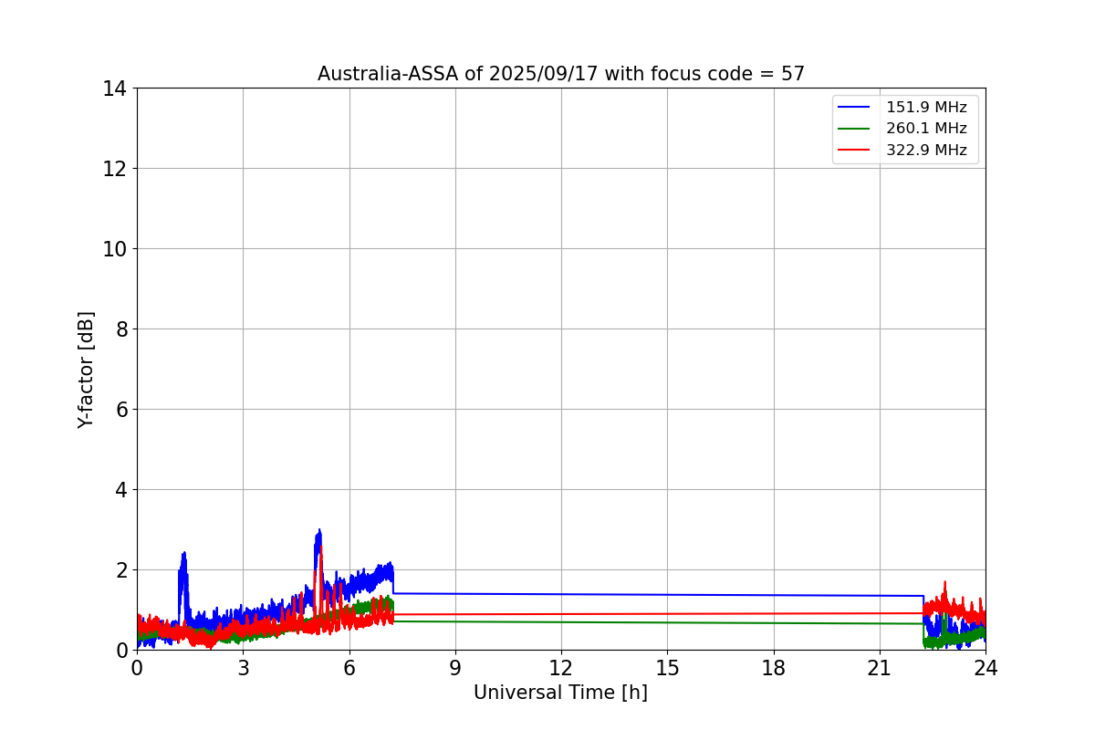This screenshot has width=1095, height=730.
Task: Click the x-axis tick label 18
Action: pyautogui.click(x=774, y=668)
